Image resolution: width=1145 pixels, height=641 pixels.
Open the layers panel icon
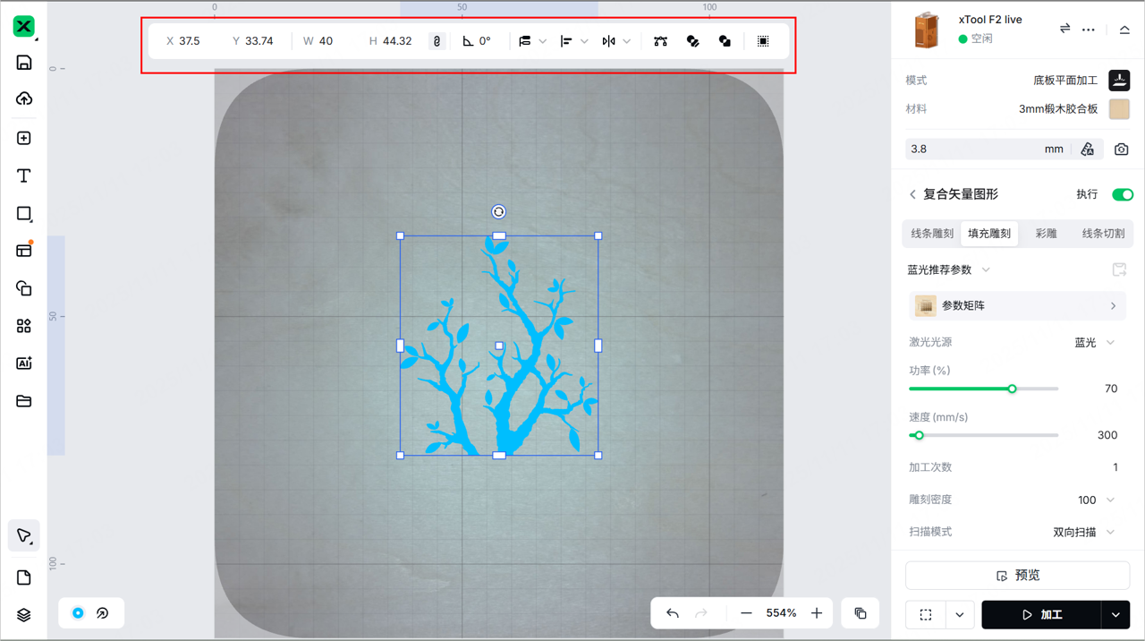tap(24, 615)
